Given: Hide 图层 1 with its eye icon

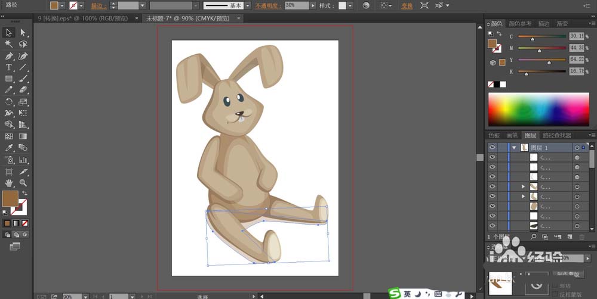Looking at the screenshot, I should (493, 147).
